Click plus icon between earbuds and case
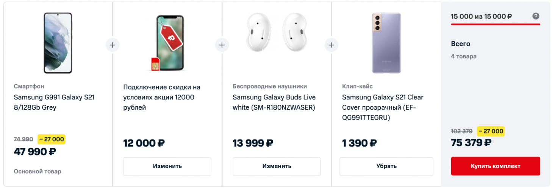552x189 pixels. [x=331, y=45]
